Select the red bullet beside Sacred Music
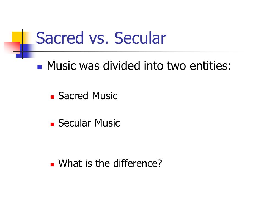 (52, 97)
